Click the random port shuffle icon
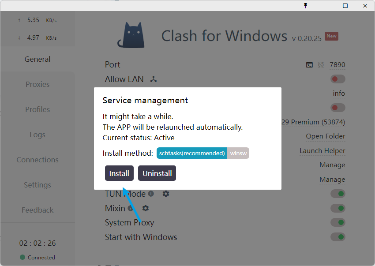The height and width of the screenshot is (266, 375). [x=321, y=65]
